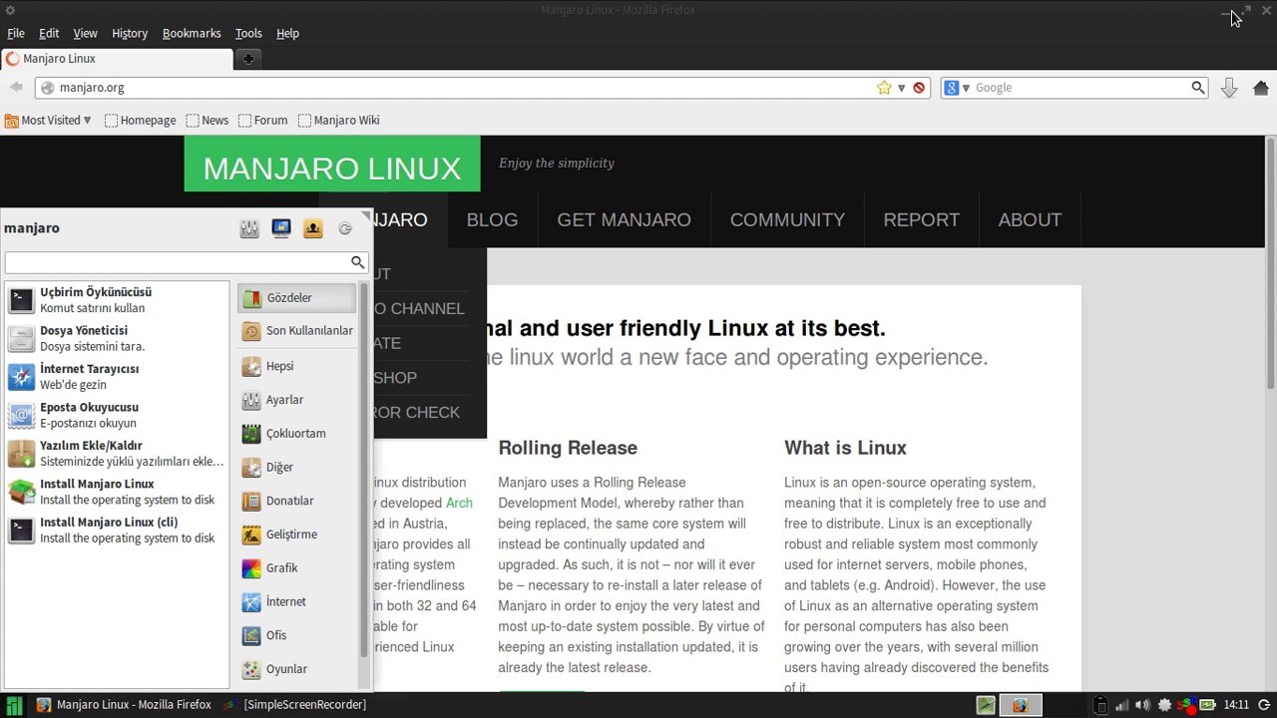Open the Firefox downloads arrow

[1229, 88]
